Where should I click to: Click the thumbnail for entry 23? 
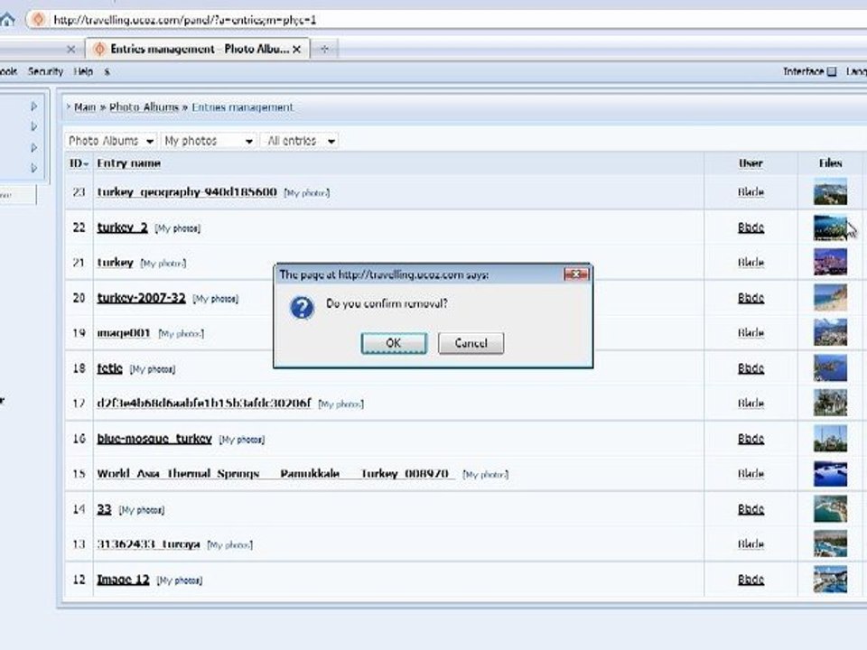830,191
